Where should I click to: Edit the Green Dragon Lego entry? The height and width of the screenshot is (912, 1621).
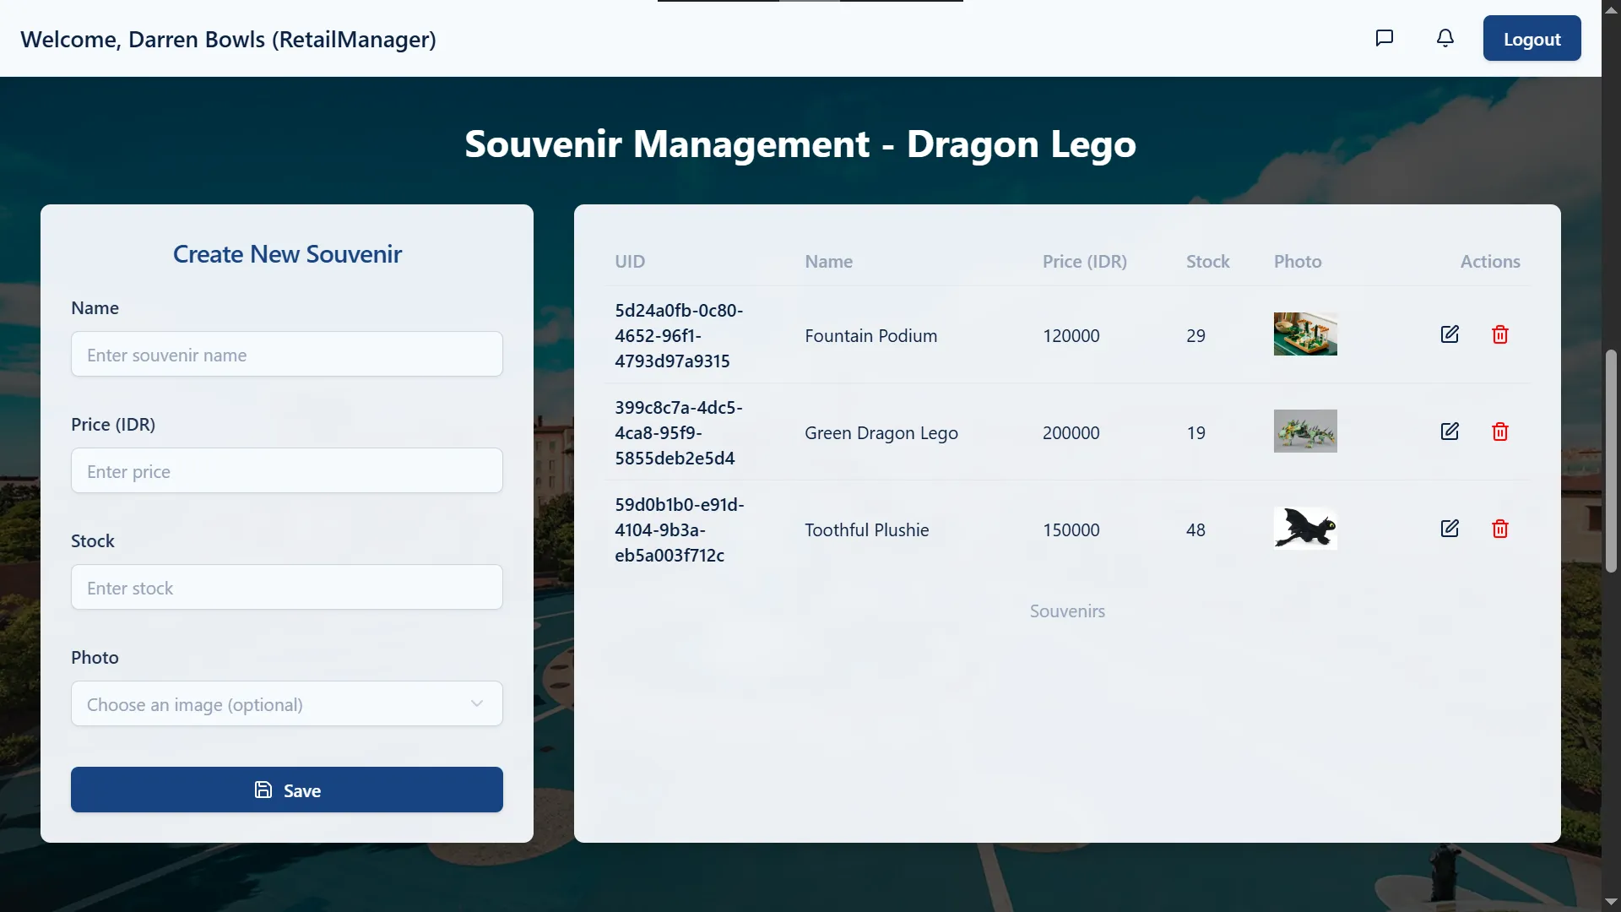(1450, 432)
